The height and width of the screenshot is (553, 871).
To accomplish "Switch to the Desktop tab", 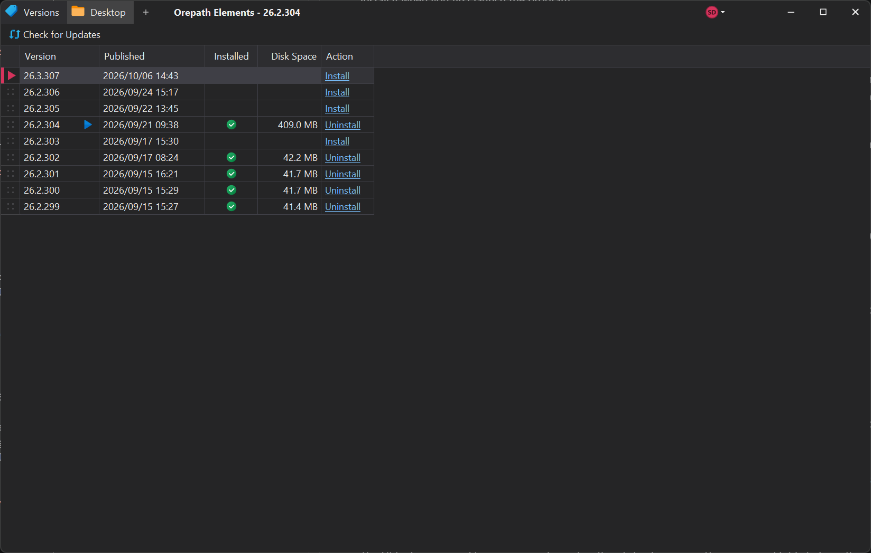I will (100, 12).
